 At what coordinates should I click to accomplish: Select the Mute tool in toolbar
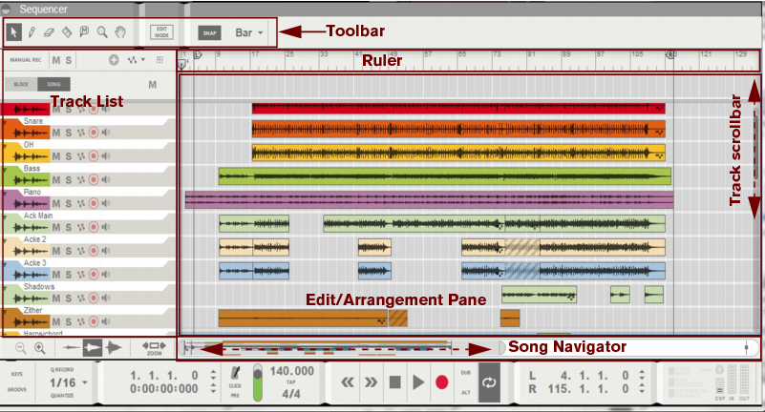(84, 31)
